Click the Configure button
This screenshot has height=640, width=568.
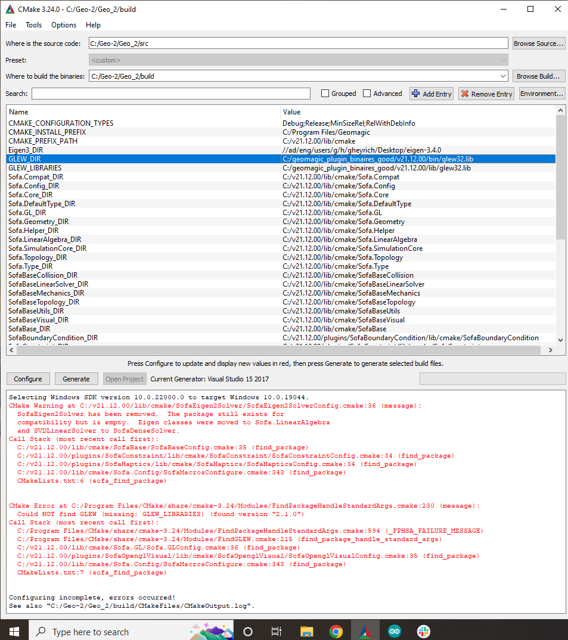click(x=28, y=379)
